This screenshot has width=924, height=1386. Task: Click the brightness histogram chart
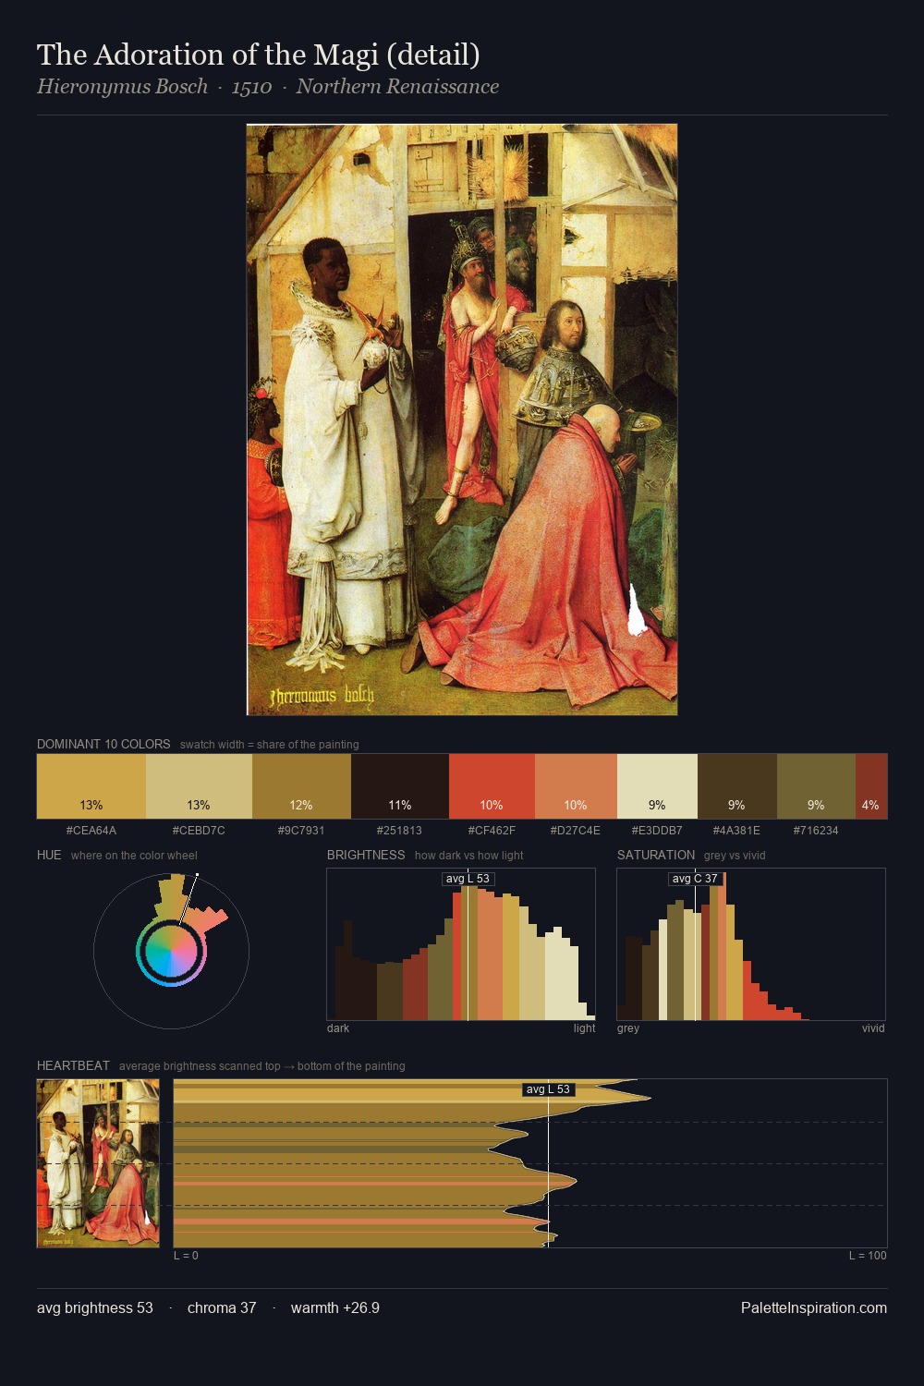tap(461, 944)
